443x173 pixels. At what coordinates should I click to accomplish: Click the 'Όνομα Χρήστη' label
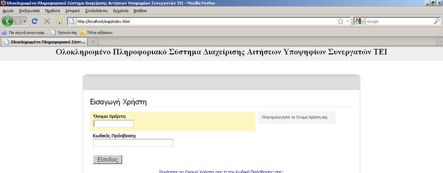click(x=109, y=116)
